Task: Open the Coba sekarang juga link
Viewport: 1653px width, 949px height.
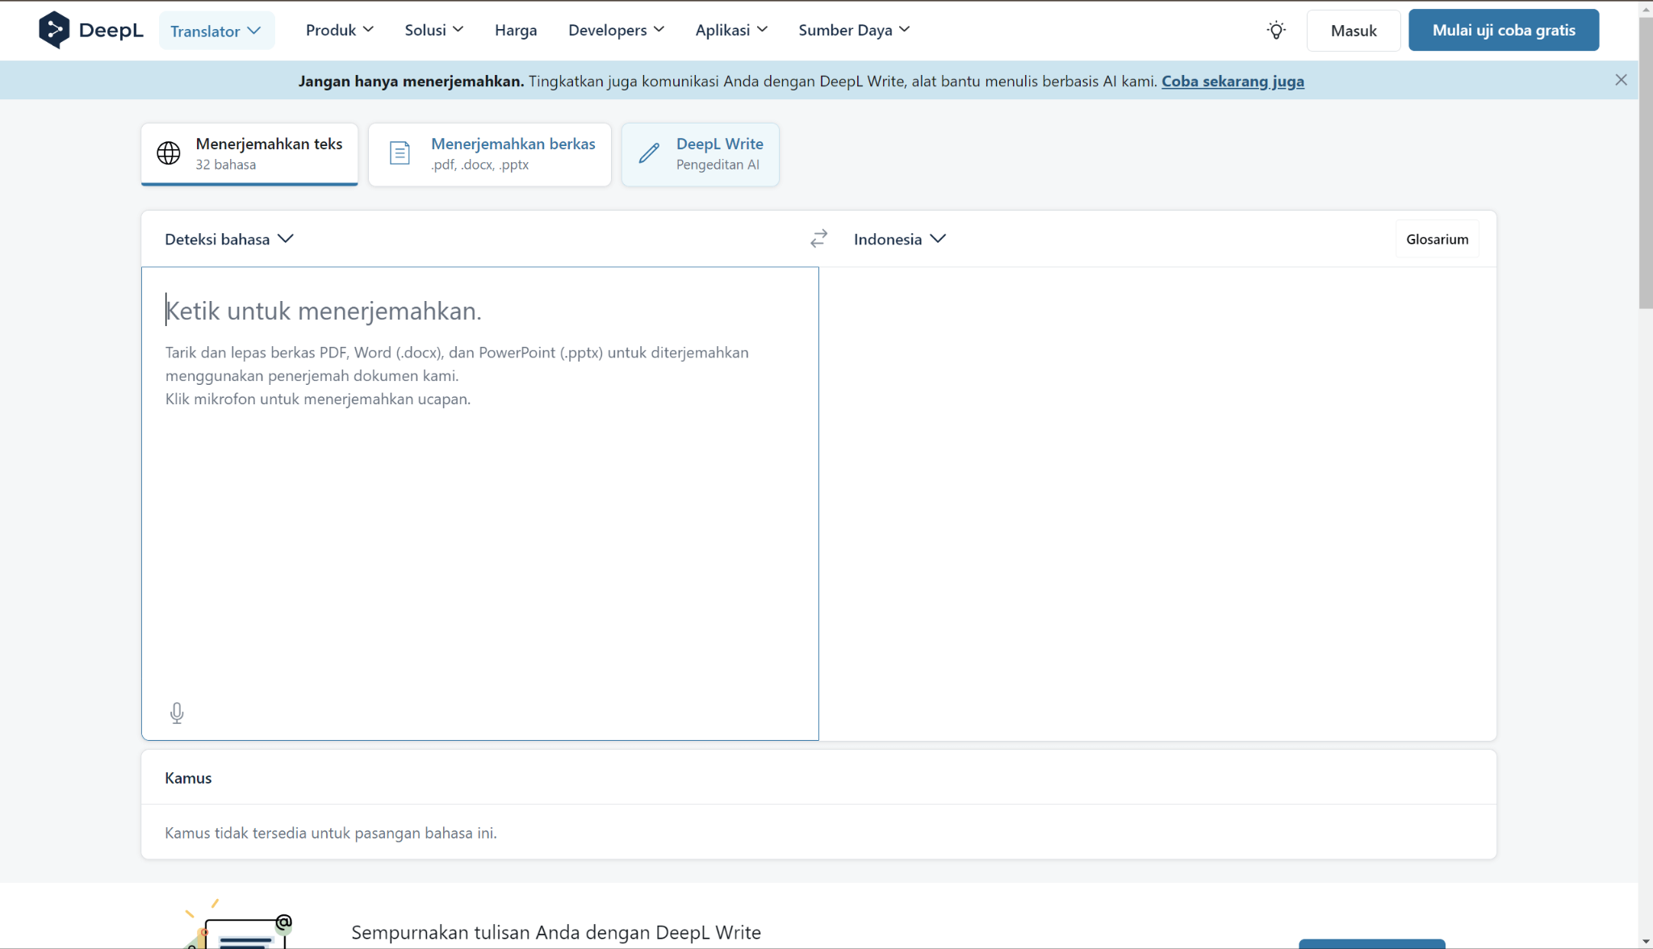Action: click(x=1232, y=81)
